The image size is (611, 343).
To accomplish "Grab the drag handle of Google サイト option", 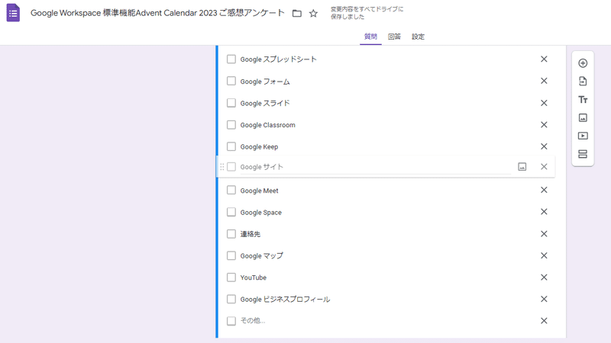I will tap(221, 167).
